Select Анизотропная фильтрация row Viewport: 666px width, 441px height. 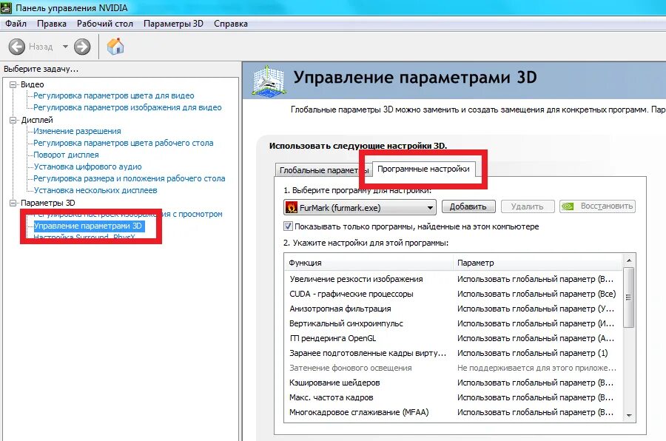pyautogui.click(x=453, y=309)
